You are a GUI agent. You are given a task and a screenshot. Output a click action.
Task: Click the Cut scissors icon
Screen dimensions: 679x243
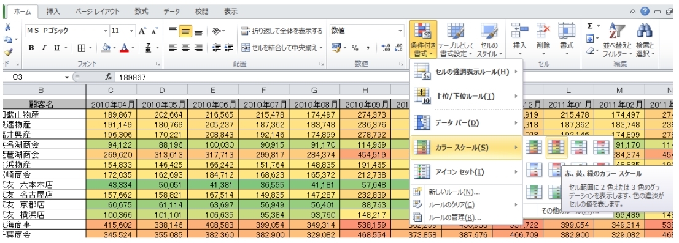(x=8, y=27)
